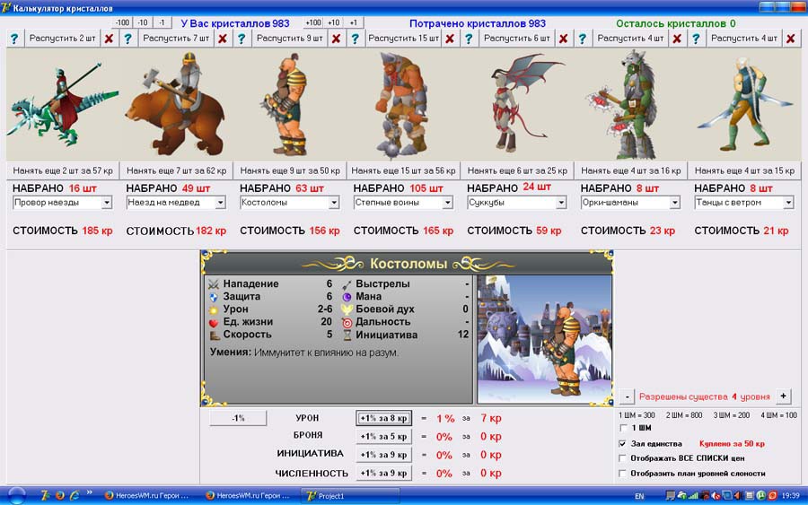Viewport: 808px width, 505px height.
Task: Click the -1% button
Action: tap(238, 418)
